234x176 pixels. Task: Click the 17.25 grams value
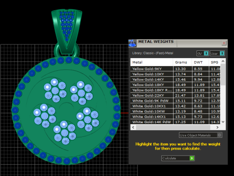pyautogui.click(x=180, y=122)
